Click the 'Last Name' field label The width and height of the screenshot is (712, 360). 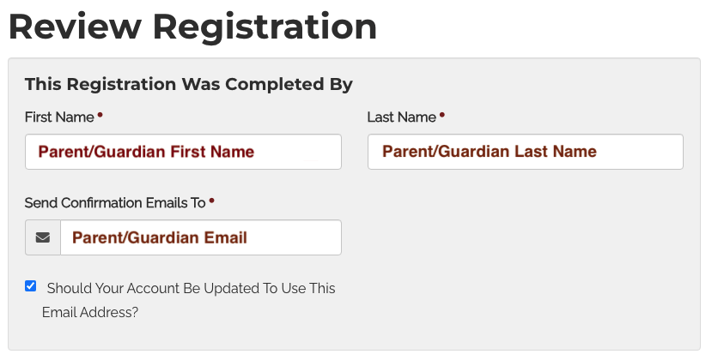(402, 117)
